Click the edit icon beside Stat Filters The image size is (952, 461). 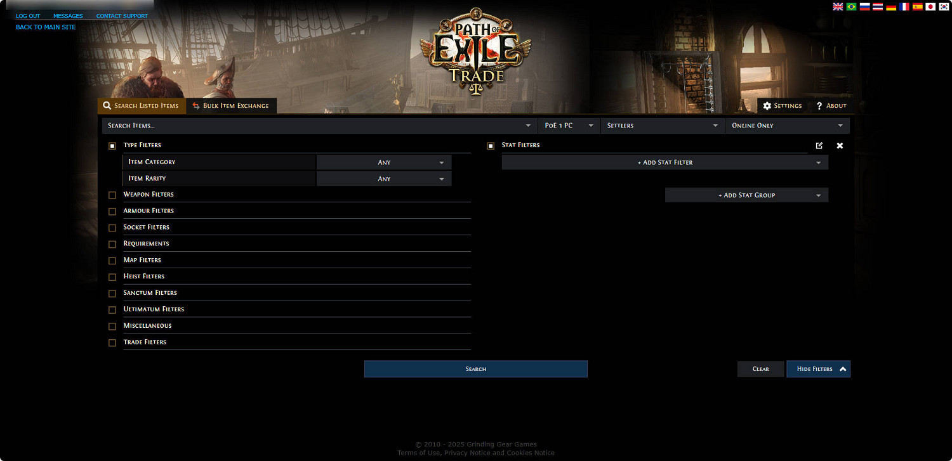tap(819, 146)
